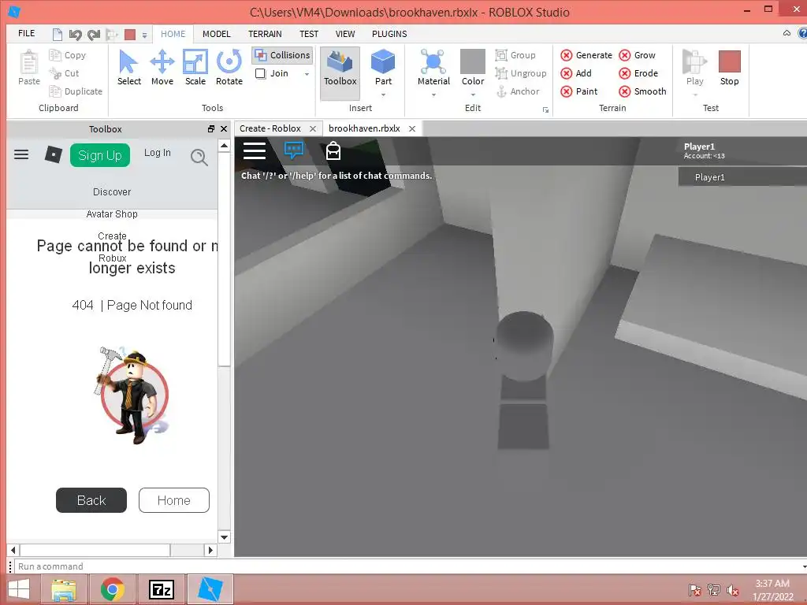Screen dimensions: 807x605
Task: Click the Log In link
Action: pos(157,153)
